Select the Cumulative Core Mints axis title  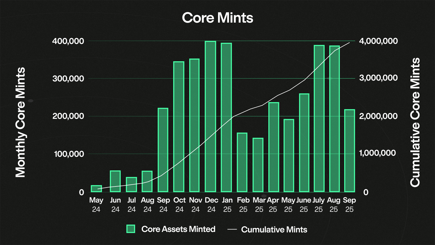[415, 122]
